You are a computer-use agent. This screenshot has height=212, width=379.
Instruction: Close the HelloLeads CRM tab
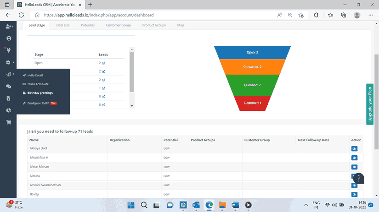pyautogui.click(x=80, y=5)
